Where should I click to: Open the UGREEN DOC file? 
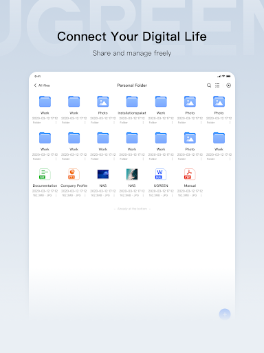point(161,174)
